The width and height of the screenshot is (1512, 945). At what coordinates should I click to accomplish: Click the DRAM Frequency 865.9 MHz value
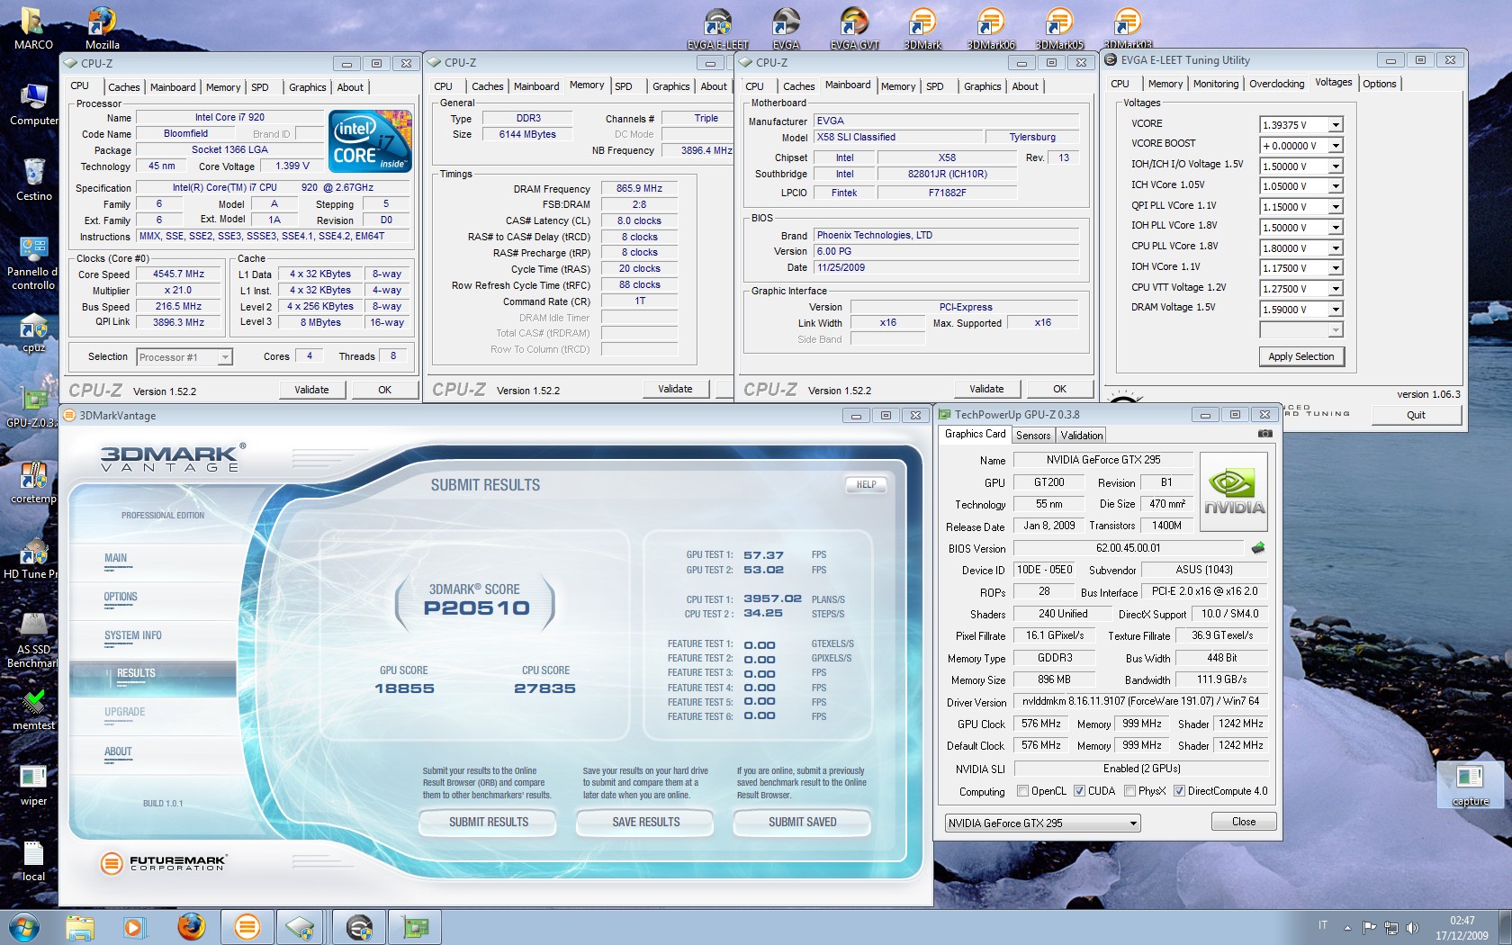[x=639, y=189]
